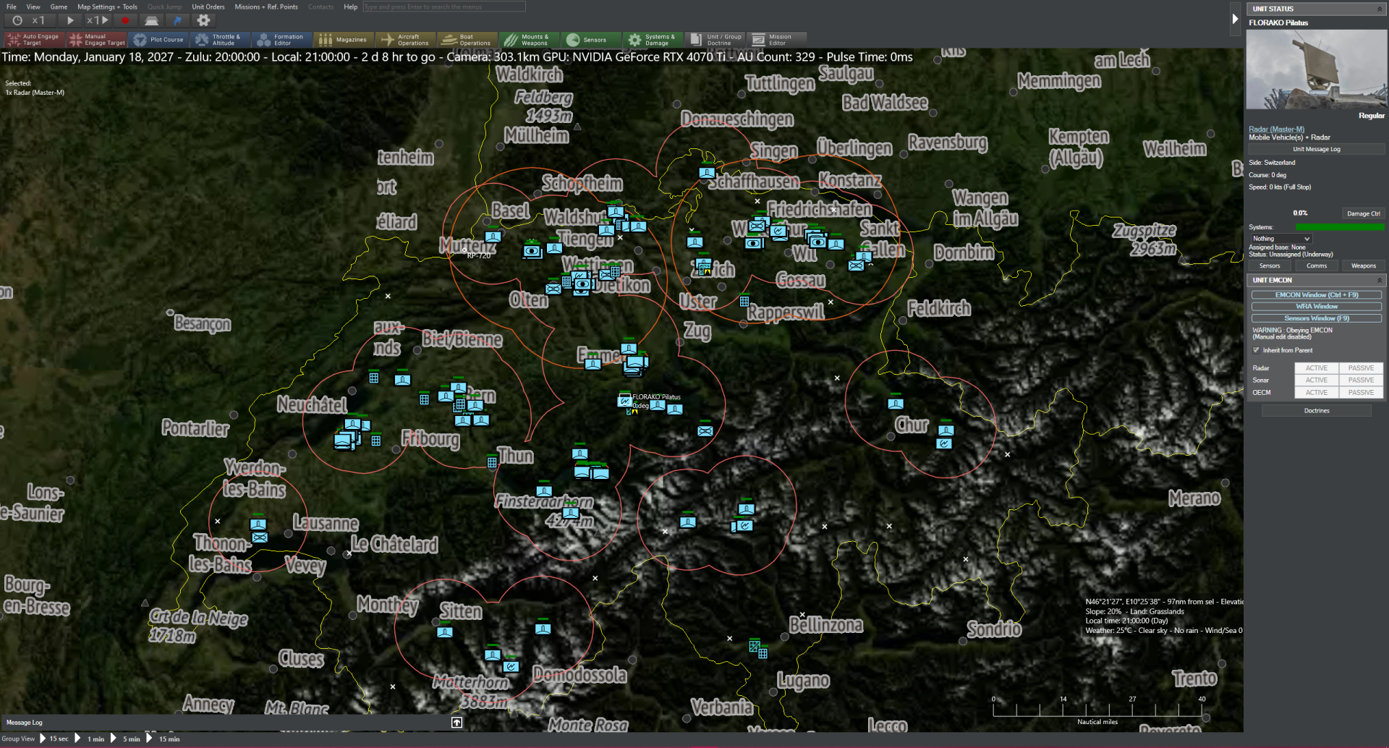Screen dimensions: 1389x748
Task: Select the Plot Course tool
Action: click(x=159, y=40)
